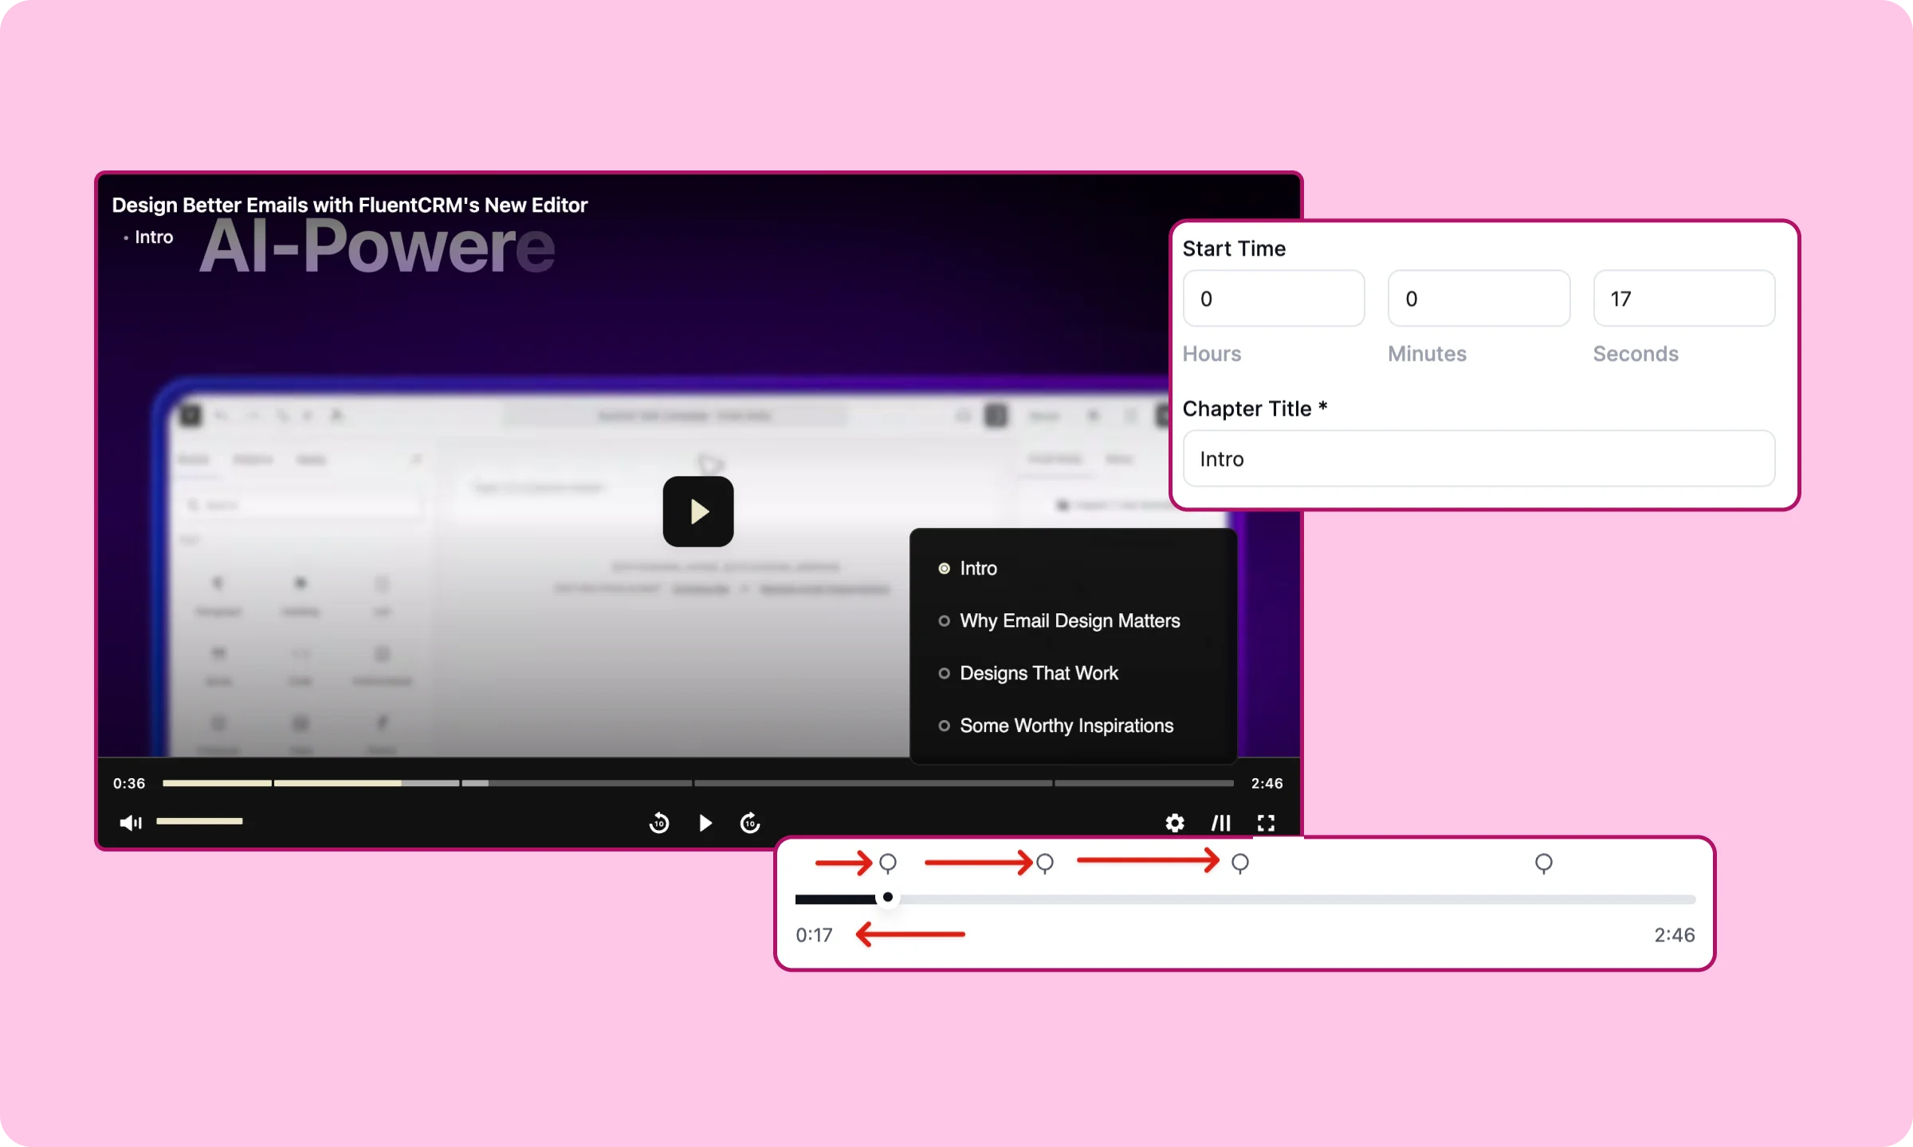Focus the Minutes input field

[x=1479, y=299]
